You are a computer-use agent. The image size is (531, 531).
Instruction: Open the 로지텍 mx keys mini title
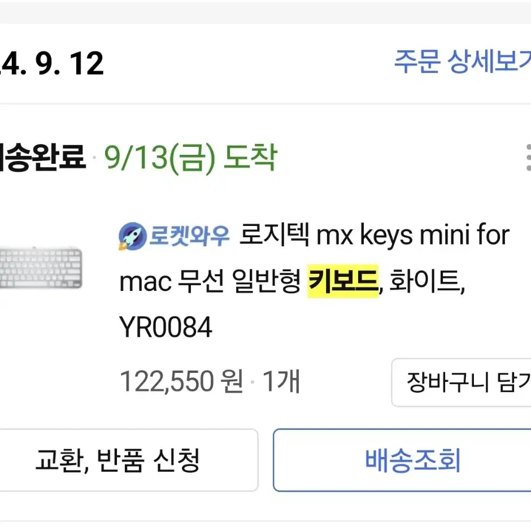click(x=374, y=235)
